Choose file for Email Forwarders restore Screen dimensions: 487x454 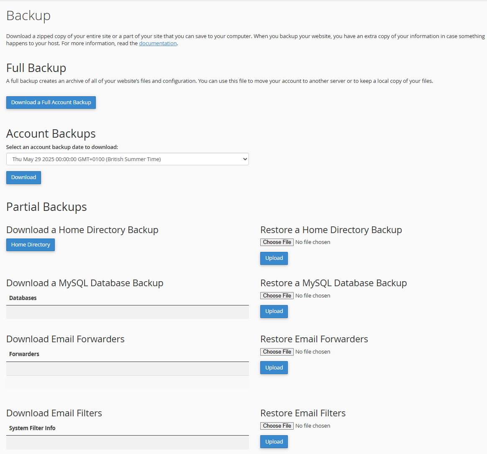[x=277, y=352]
